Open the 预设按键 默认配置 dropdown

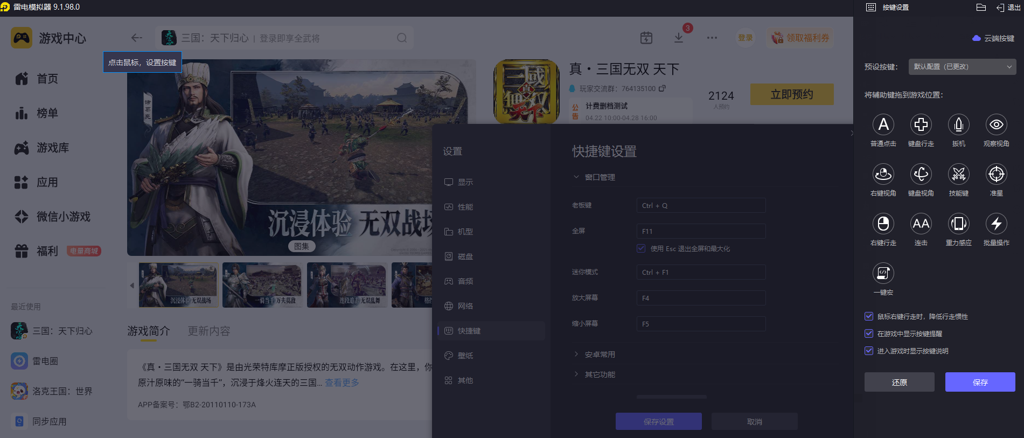[x=962, y=67]
